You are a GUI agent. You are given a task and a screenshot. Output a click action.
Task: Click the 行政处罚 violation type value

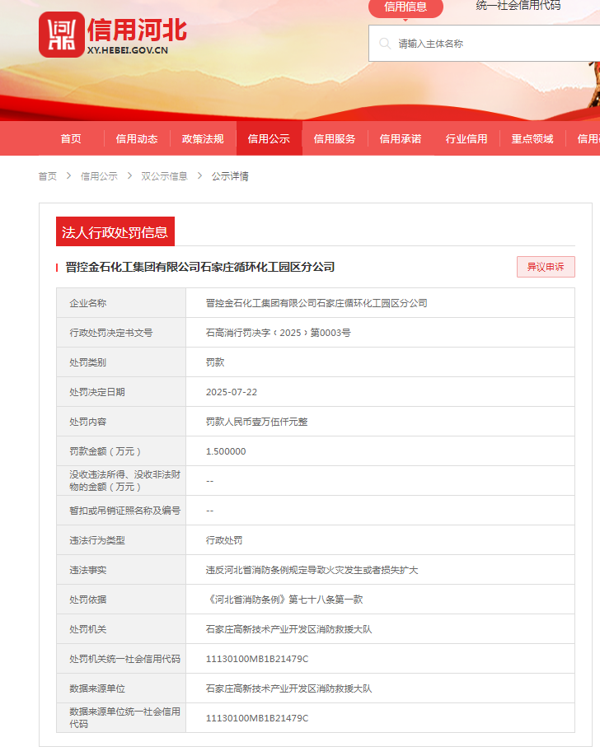tap(224, 540)
